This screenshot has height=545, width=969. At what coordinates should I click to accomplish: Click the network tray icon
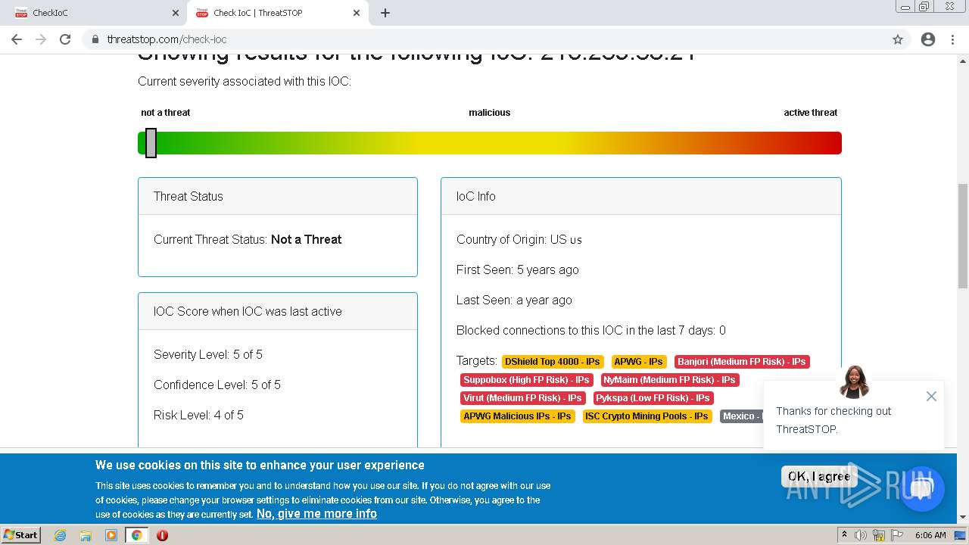click(879, 535)
